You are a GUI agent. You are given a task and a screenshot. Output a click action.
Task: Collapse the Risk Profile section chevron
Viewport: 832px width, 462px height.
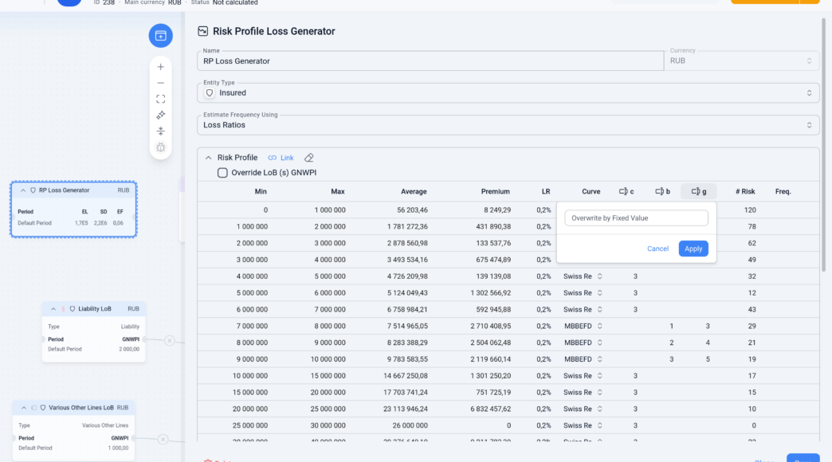(209, 158)
